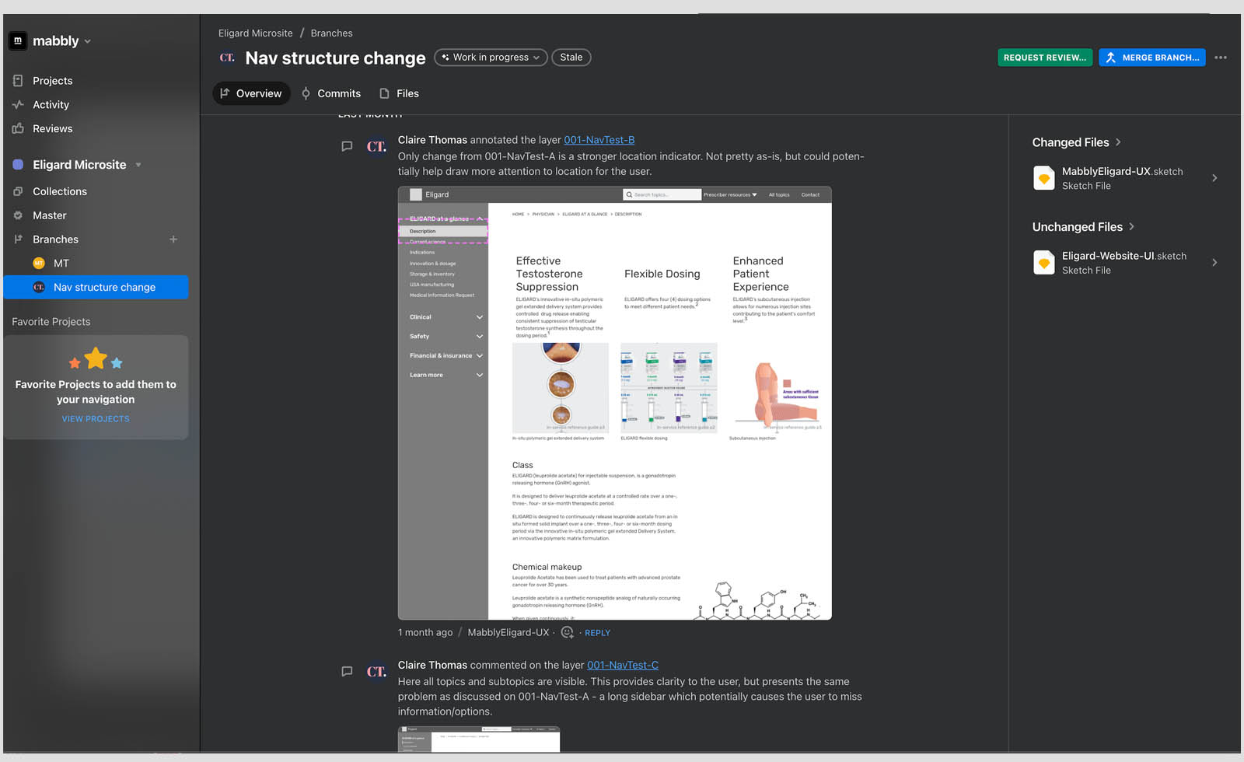Add a new branch with plus icon

point(173,239)
